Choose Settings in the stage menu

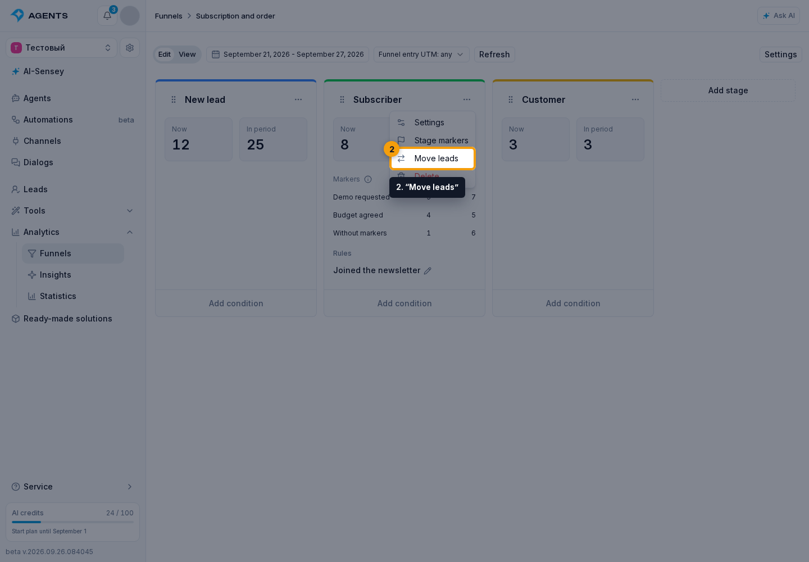tap(433, 123)
